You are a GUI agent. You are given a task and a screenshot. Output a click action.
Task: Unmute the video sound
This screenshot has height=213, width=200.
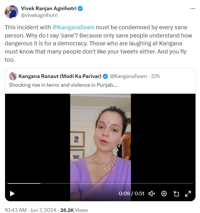tap(152, 194)
